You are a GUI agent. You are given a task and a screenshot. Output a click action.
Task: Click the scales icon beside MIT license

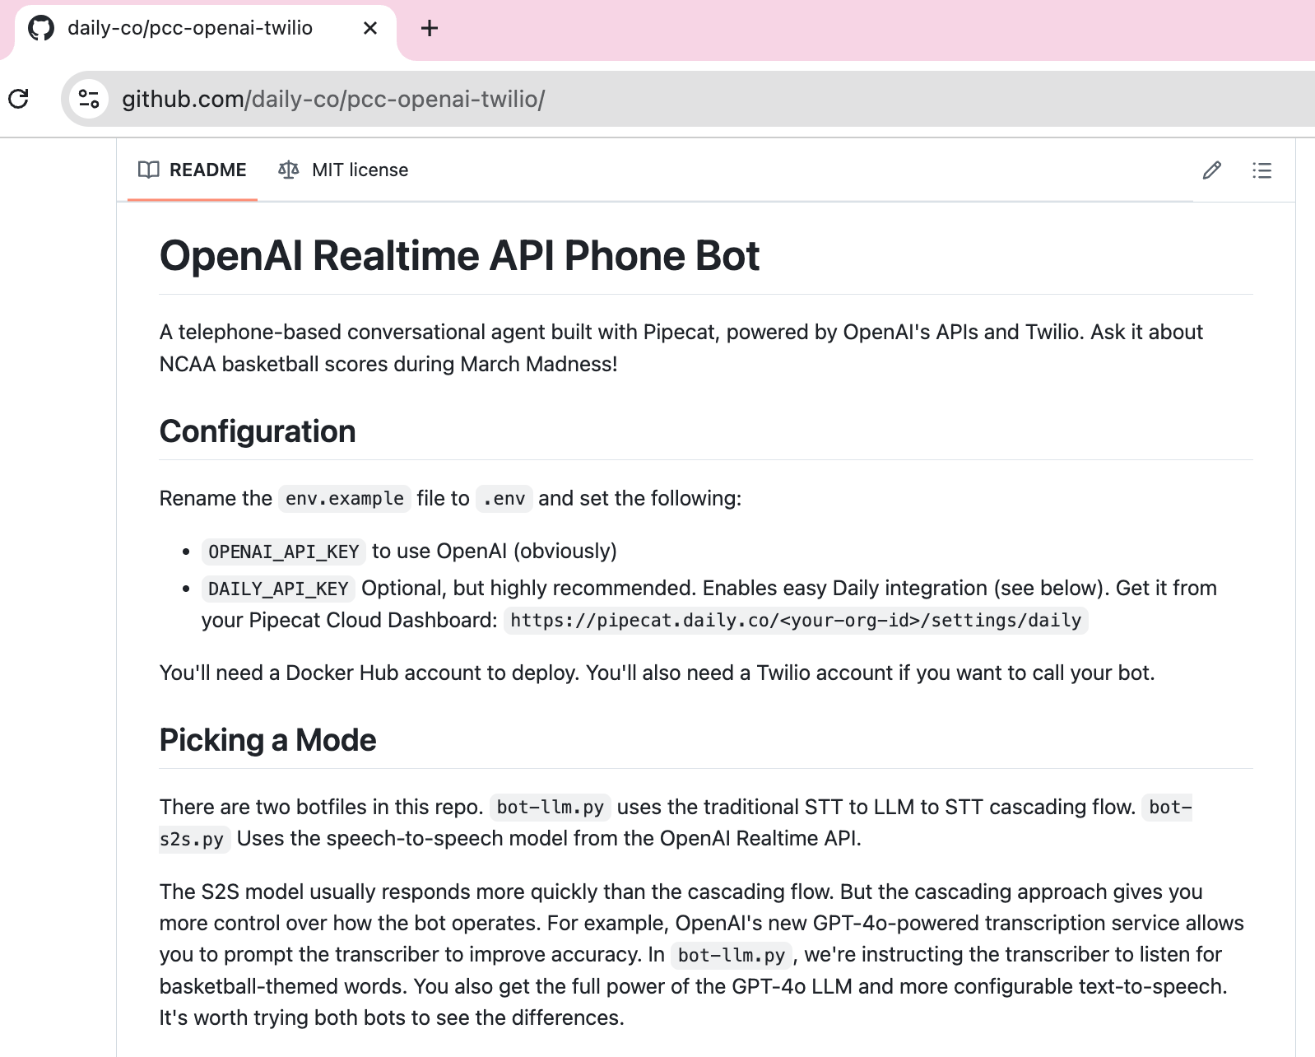[288, 170]
